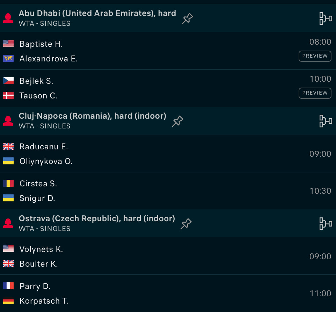Select player Korpatsch T.
Image resolution: width=336 pixels, height=312 pixels.
[x=44, y=301]
